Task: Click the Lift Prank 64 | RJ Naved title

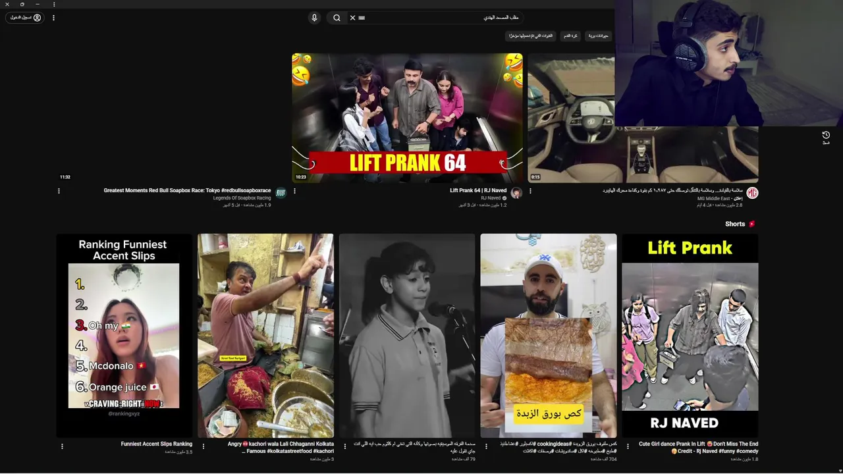Action: (x=478, y=190)
